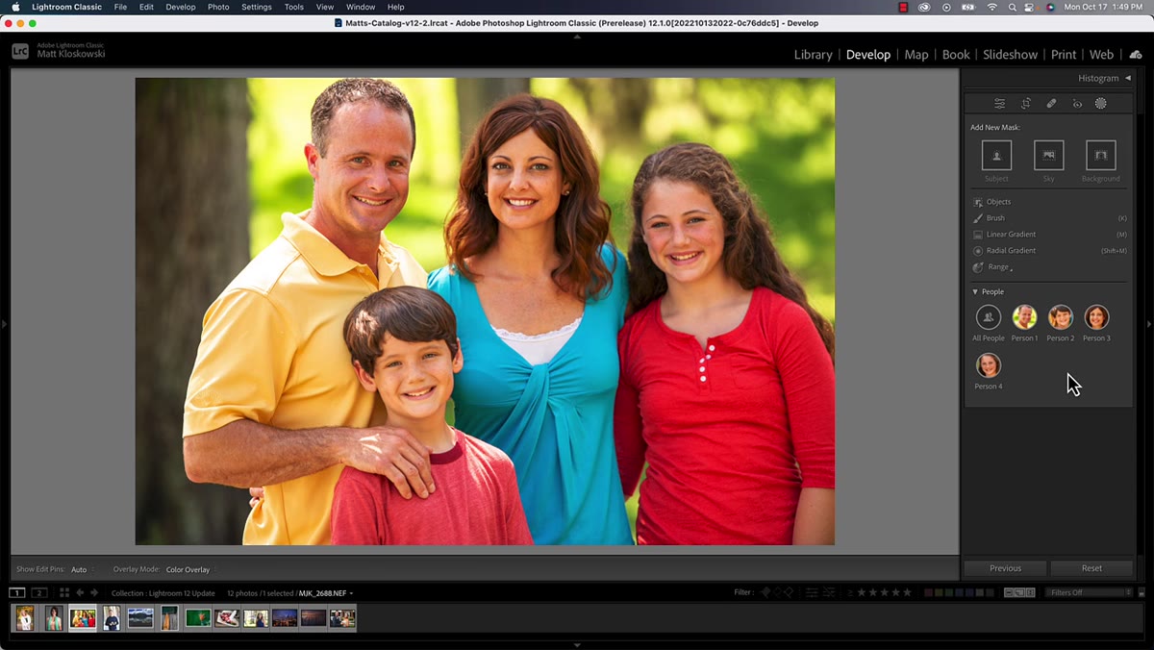The height and width of the screenshot is (650, 1154).
Task: Add a Select Background mask
Action: (x=1100, y=156)
